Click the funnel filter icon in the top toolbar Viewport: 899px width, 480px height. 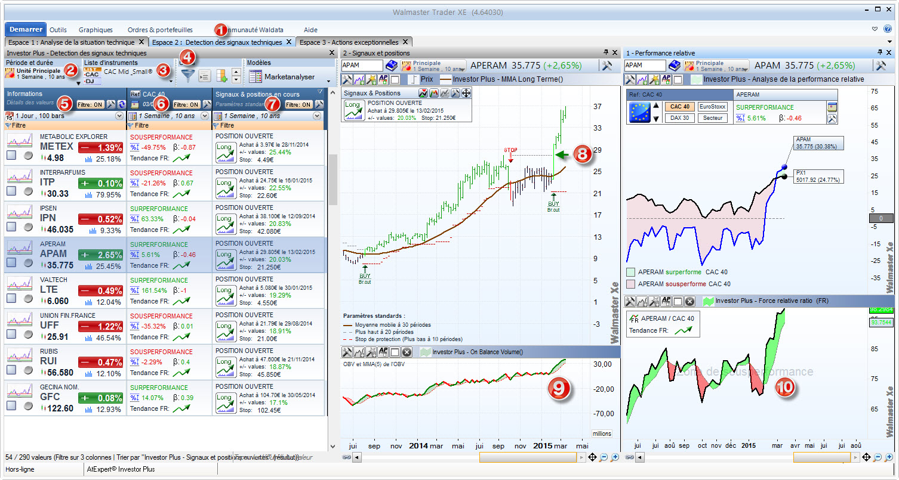point(189,76)
